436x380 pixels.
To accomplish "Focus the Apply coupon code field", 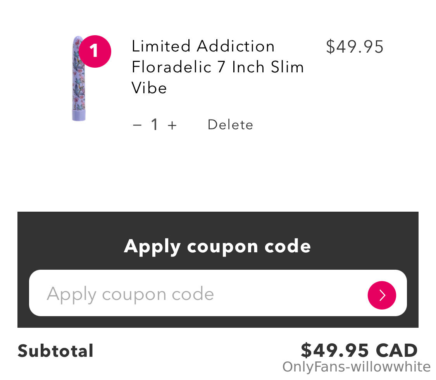I will [x=218, y=293].
